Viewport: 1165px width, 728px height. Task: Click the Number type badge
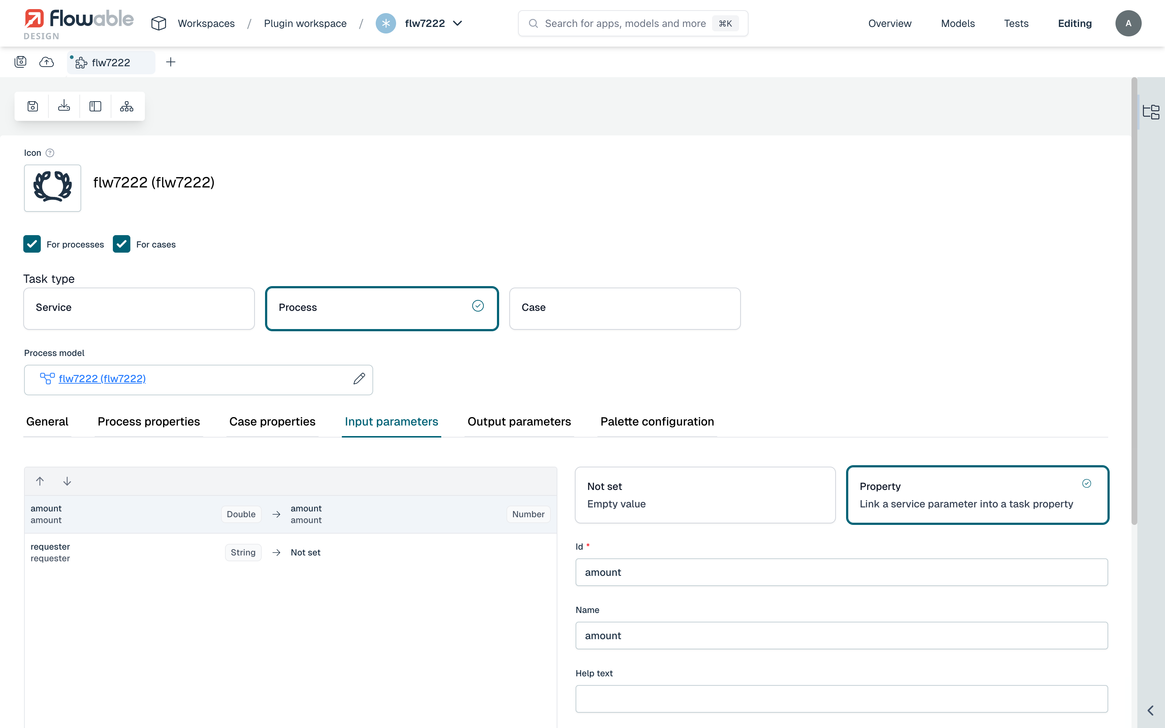click(528, 514)
